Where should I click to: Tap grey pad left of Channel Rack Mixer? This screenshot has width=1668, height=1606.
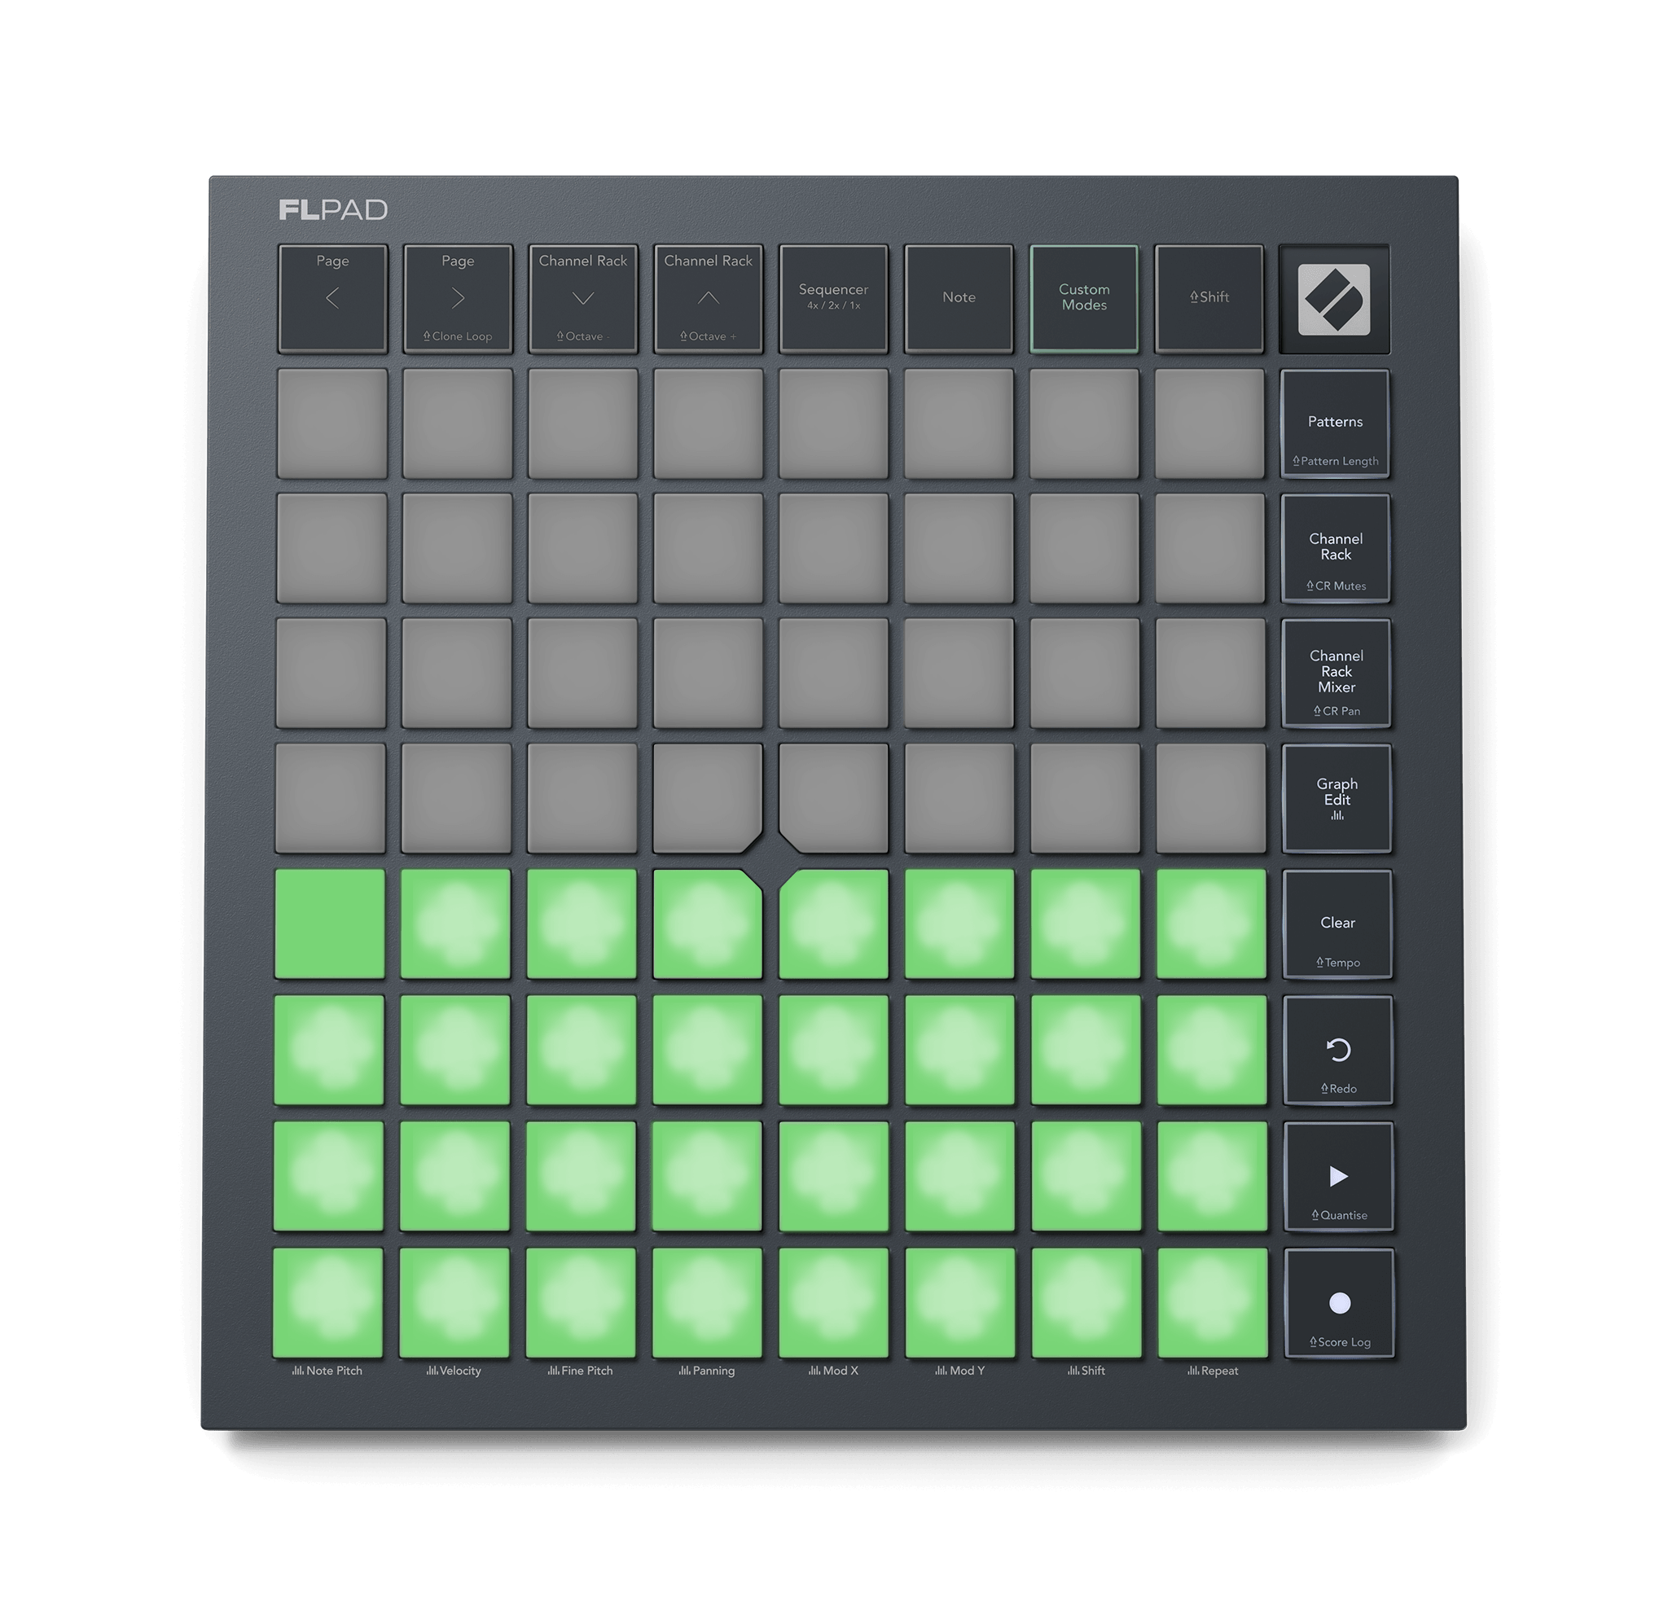1210,674
